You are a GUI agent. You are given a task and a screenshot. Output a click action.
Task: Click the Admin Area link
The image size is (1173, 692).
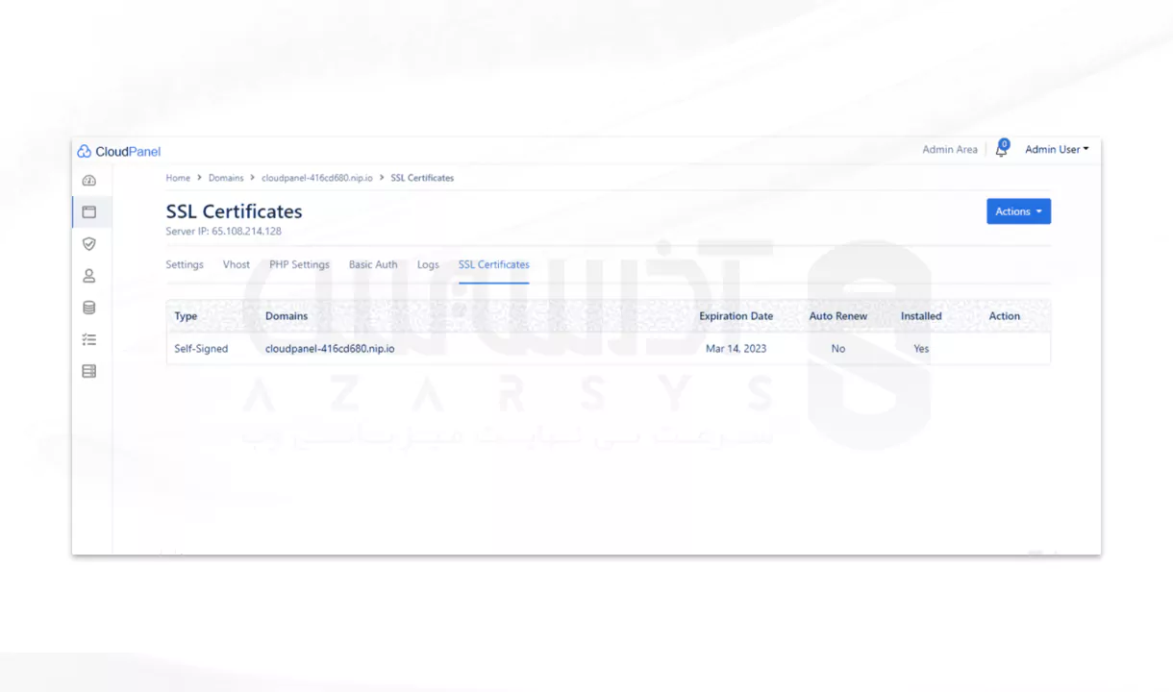pyautogui.click(x=950, y=149)
